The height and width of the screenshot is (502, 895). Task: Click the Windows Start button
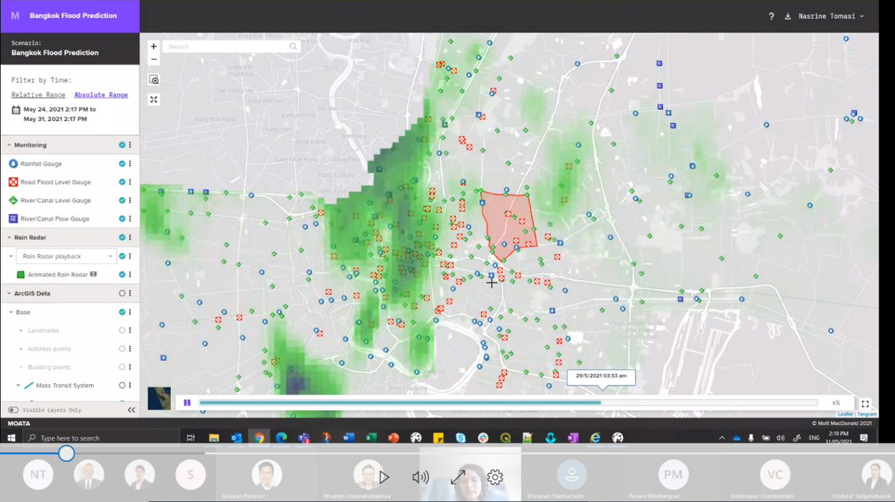[x=11, y=438]
